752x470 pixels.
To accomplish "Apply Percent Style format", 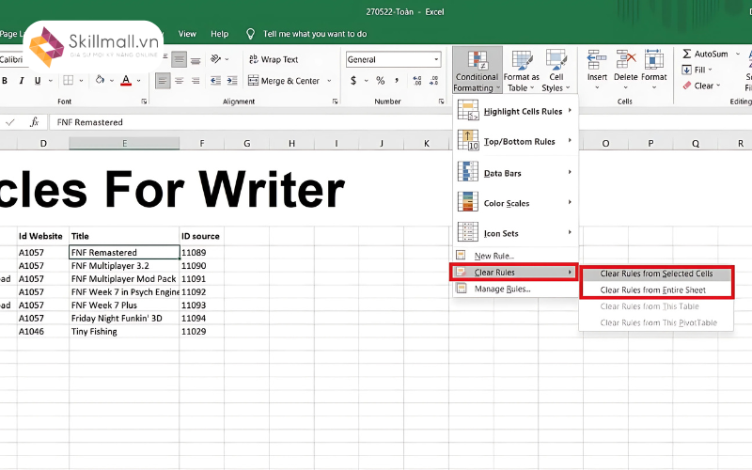I will [381, 81].
